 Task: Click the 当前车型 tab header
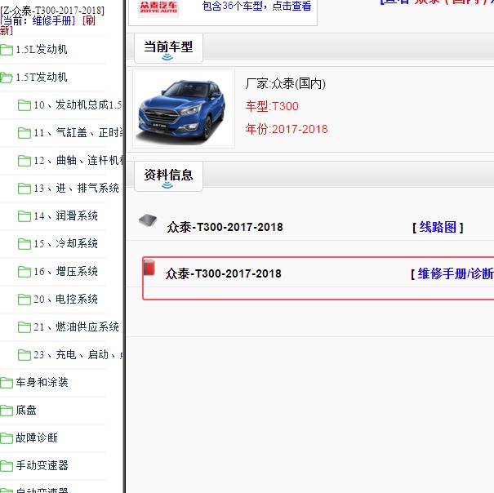click(168, 48)
